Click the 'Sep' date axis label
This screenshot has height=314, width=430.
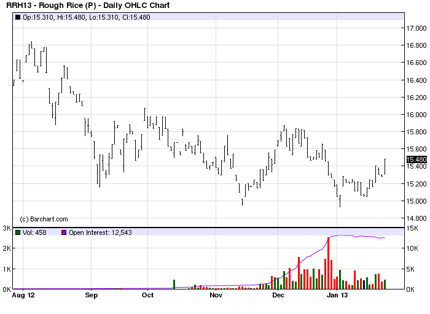coord(92,295)
